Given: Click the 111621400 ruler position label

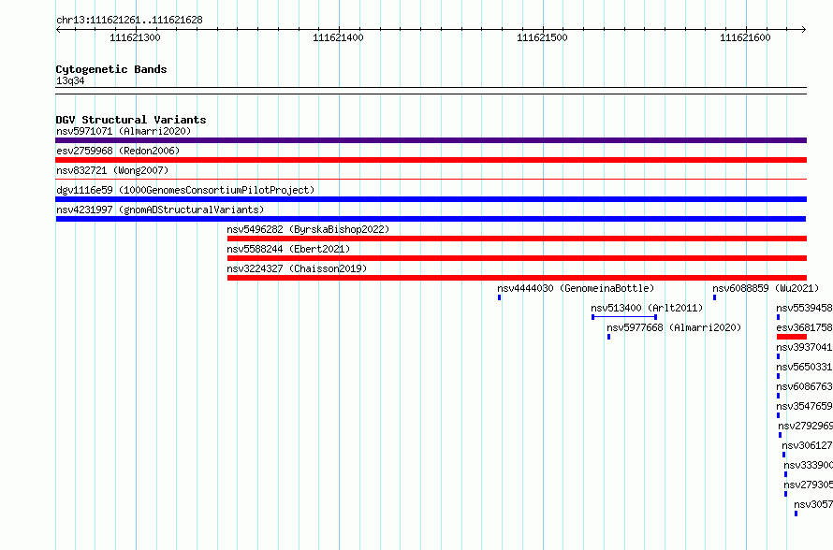Looking at the screenshot, I should 339,37.
